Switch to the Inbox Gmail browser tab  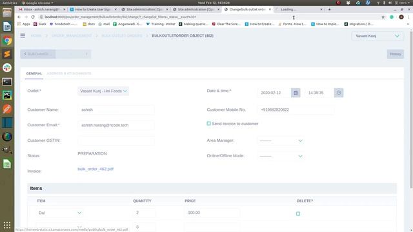pyautogui.click(x=41, y=10)
